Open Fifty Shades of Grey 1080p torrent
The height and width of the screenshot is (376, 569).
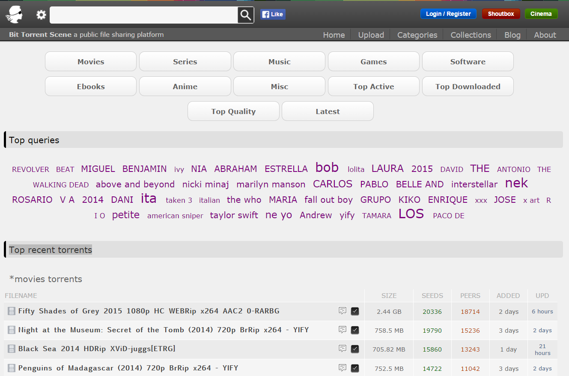tap(149, 311)
